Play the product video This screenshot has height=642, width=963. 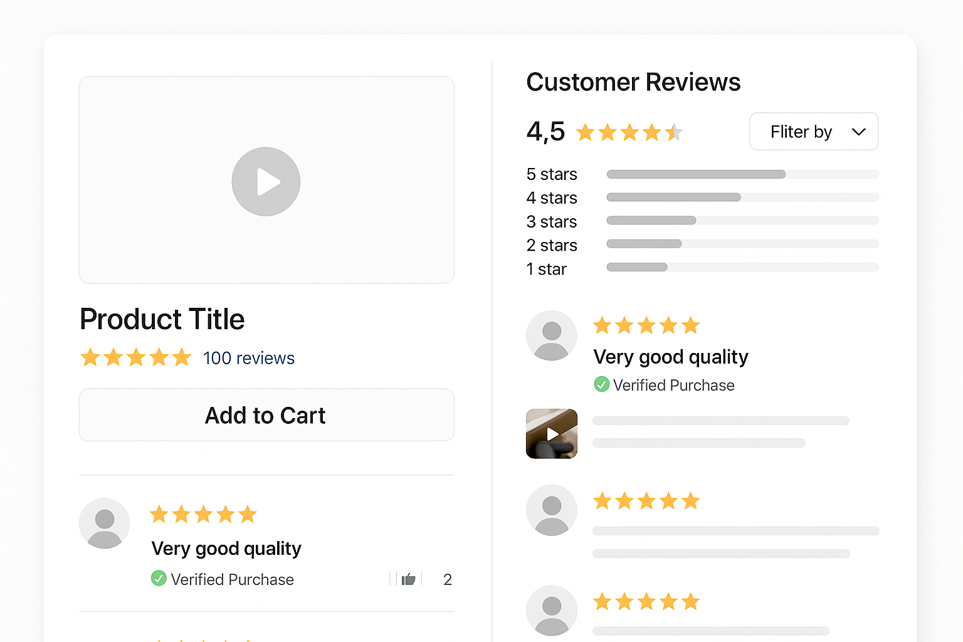[x=266, y=181]
